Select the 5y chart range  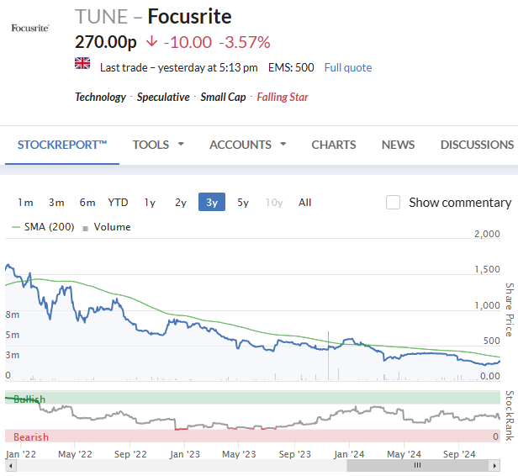click(243, 202)
